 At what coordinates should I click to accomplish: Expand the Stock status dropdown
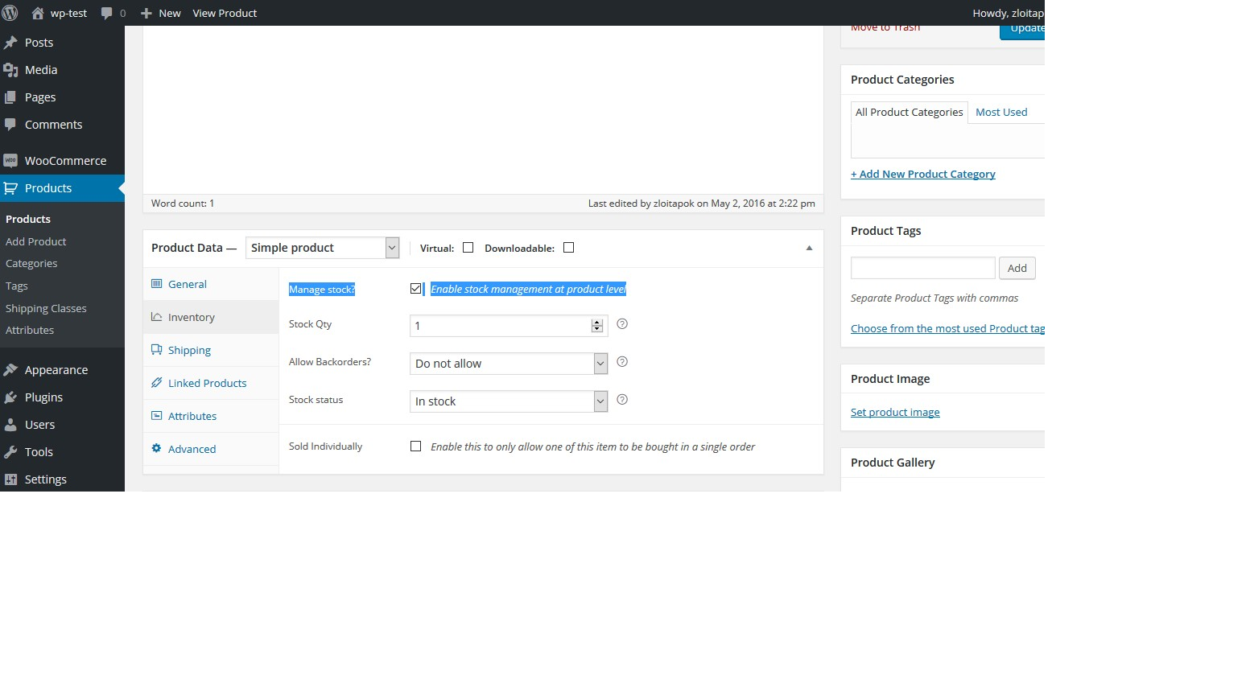click(508, 401)
